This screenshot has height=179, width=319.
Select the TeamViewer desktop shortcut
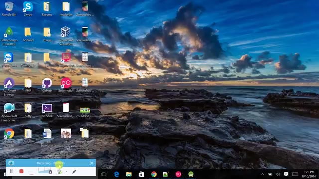click(x=9, y=61)
